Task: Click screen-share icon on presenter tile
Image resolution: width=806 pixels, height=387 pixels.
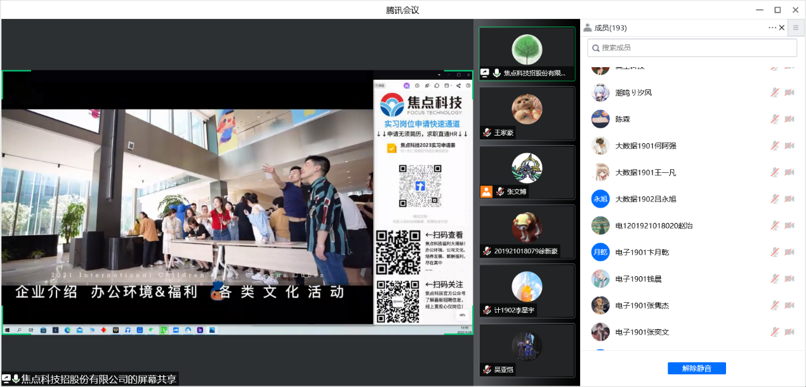Action: tap(485, 73)
